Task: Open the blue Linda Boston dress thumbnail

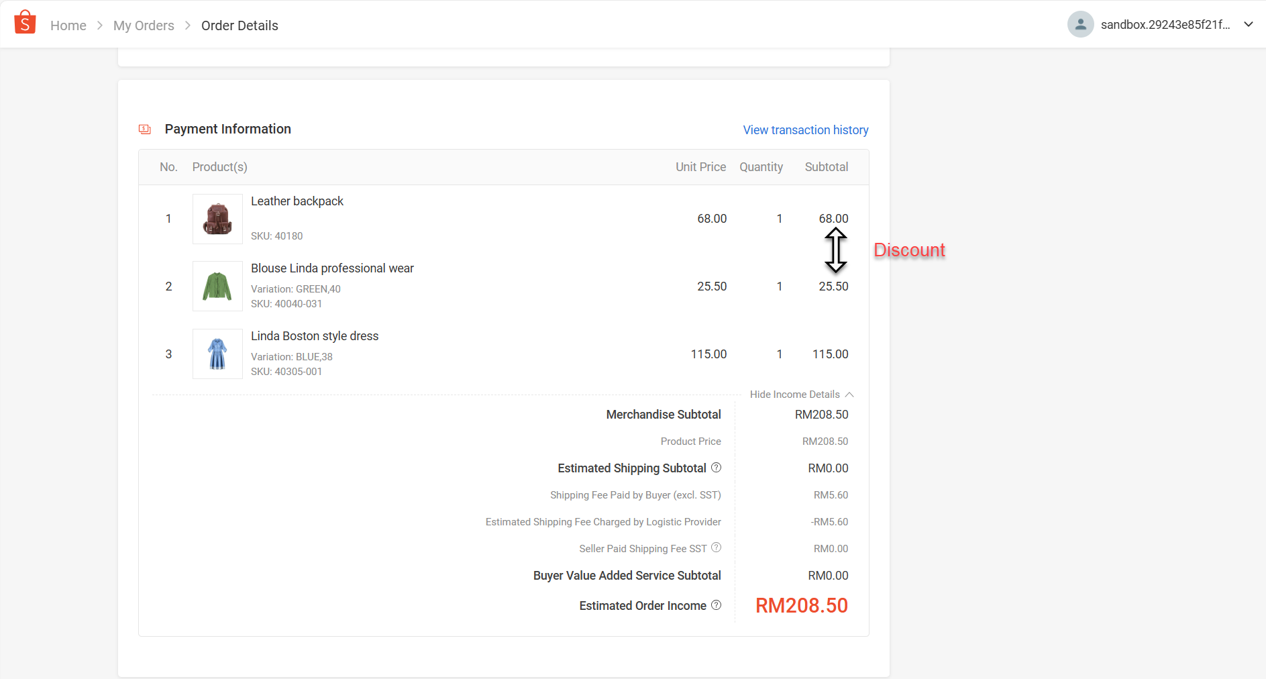Action: [x=217, y=354]
